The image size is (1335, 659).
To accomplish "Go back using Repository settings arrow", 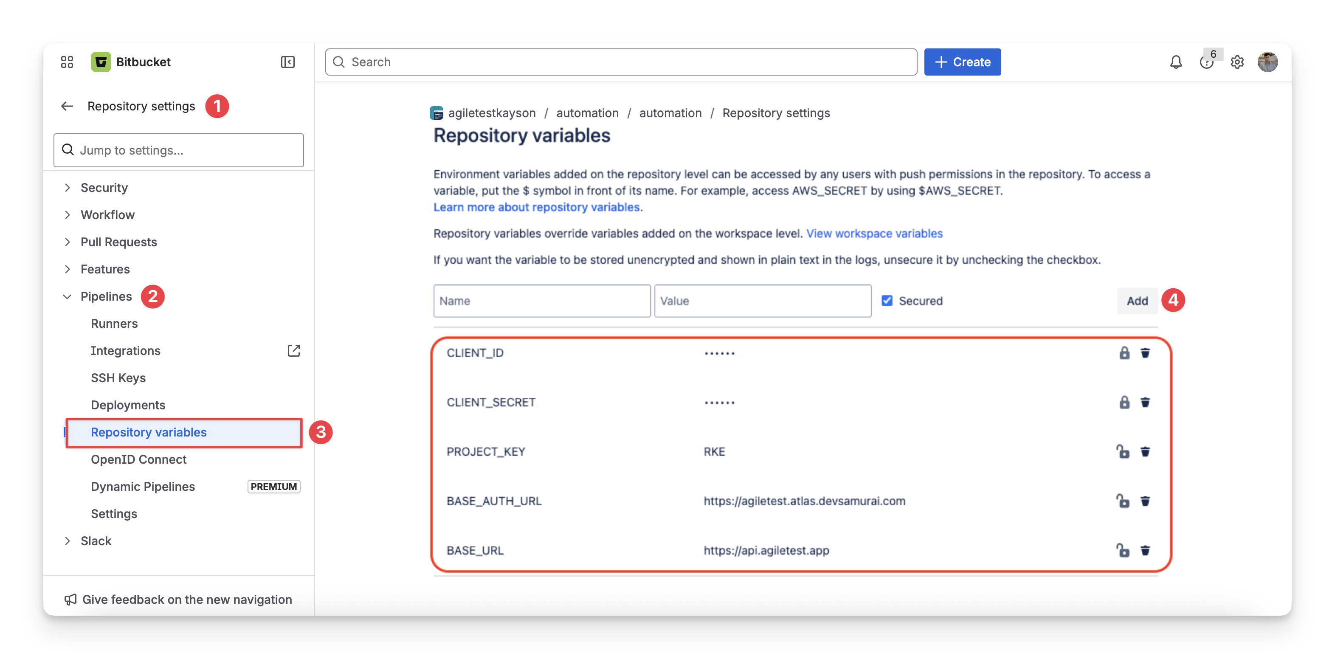I will (68, 106).
